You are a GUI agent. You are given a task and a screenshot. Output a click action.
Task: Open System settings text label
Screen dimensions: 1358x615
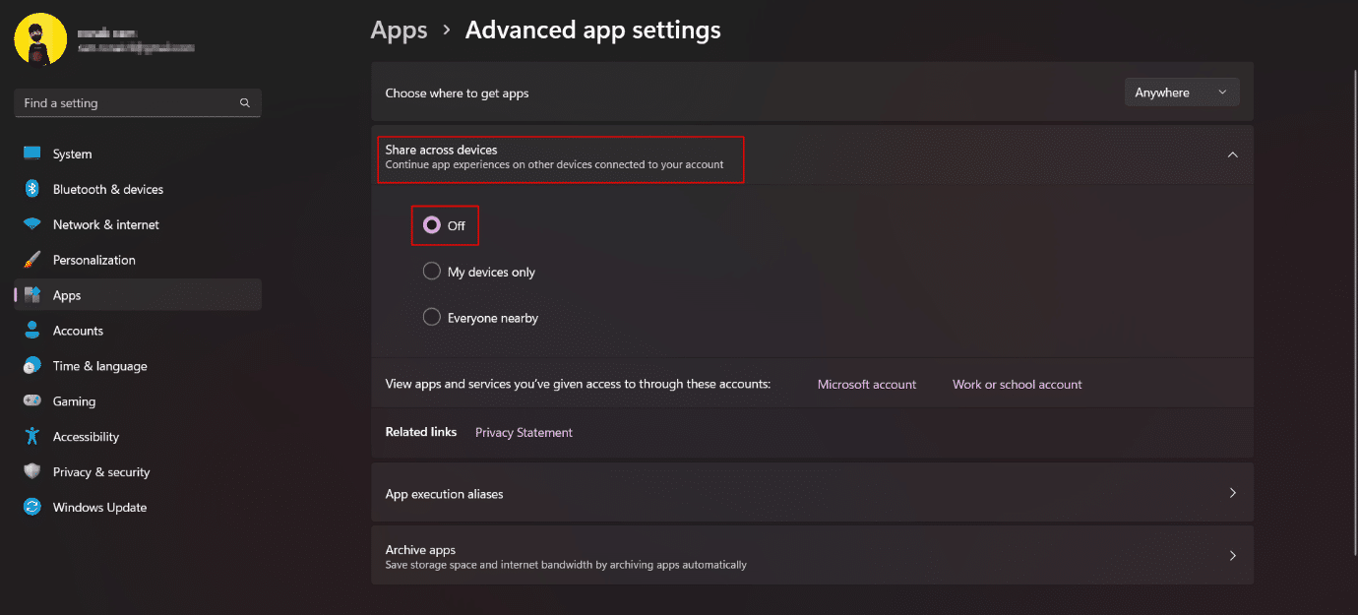tap(72, 154)
